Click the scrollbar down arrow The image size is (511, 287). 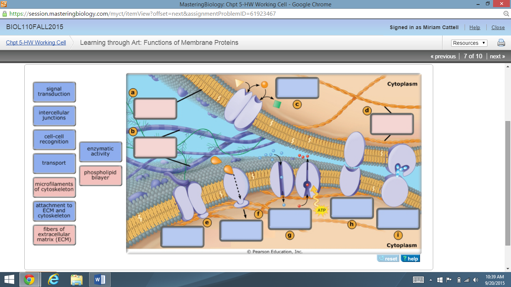pyautogui.click(x=508, y=268)
